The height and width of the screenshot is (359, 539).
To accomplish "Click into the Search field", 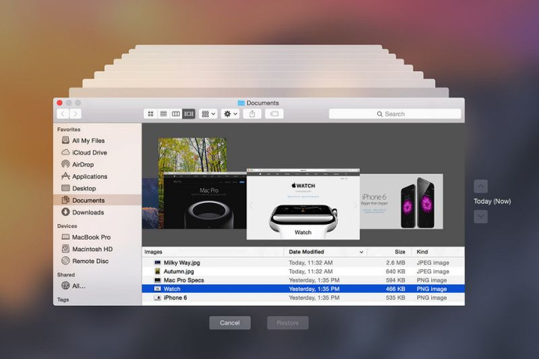I will click(x=395, y=114).
